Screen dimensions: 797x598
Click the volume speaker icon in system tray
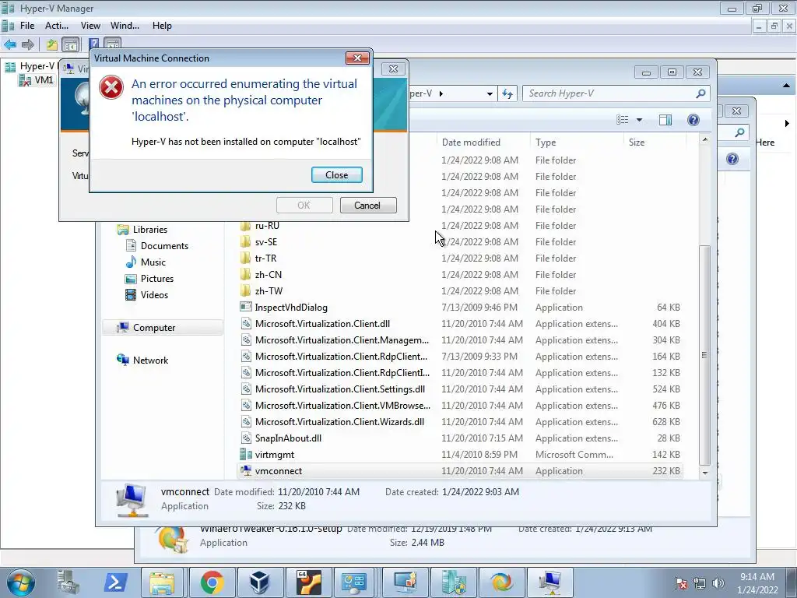click(x=718, y=583)
